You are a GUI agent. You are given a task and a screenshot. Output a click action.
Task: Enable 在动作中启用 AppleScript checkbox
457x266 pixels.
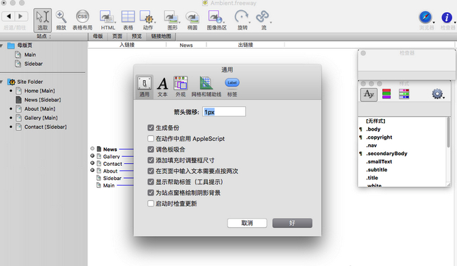point(151,139)
